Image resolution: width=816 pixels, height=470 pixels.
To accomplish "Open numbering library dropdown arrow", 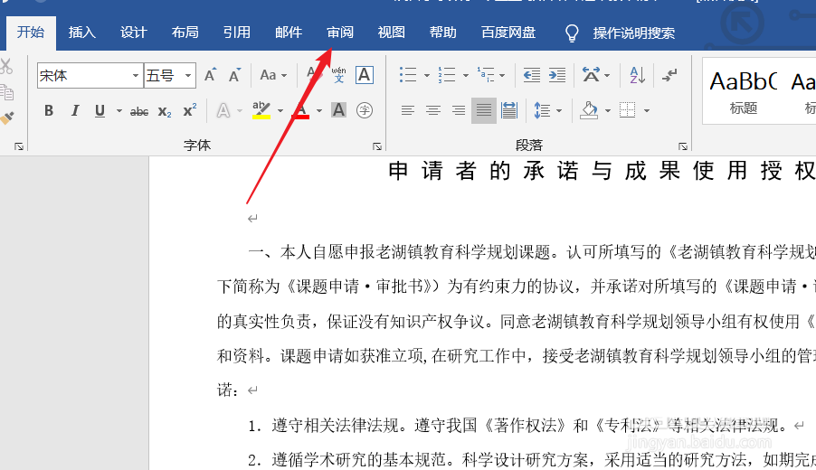I will pos(466,75).
